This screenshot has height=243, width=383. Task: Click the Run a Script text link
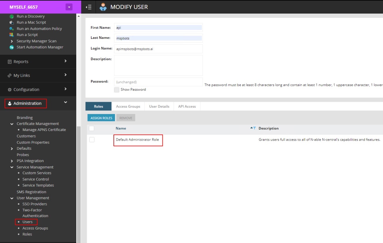coord(27,35)
